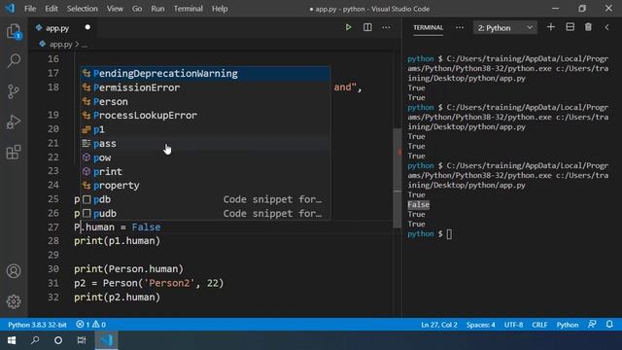622x350 pixels.
Task: Choose property suggestion
Action: [205, 186]
